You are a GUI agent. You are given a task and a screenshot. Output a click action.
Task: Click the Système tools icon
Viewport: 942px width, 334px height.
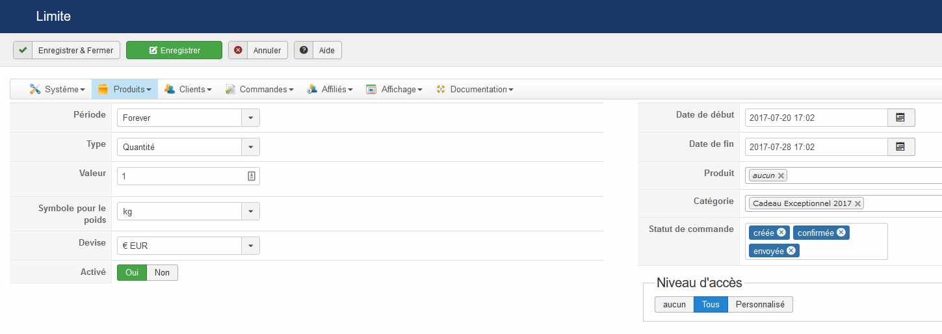tap(35, 89)
